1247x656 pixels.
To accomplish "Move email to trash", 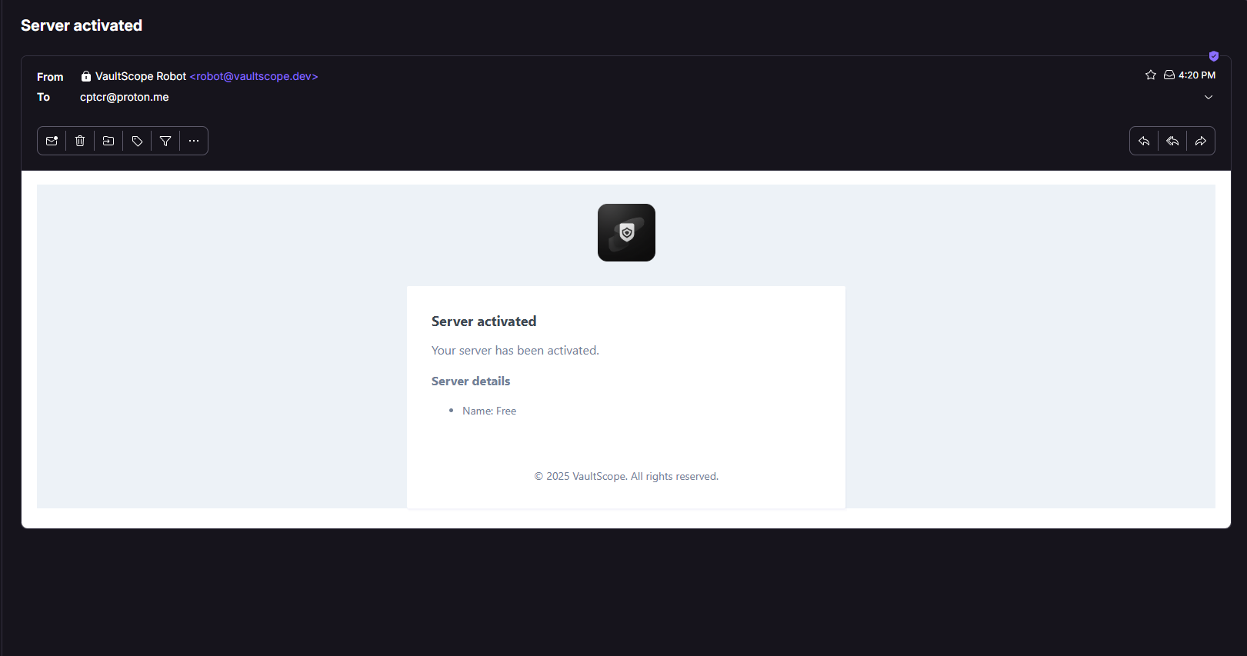I will click(80, 141).
